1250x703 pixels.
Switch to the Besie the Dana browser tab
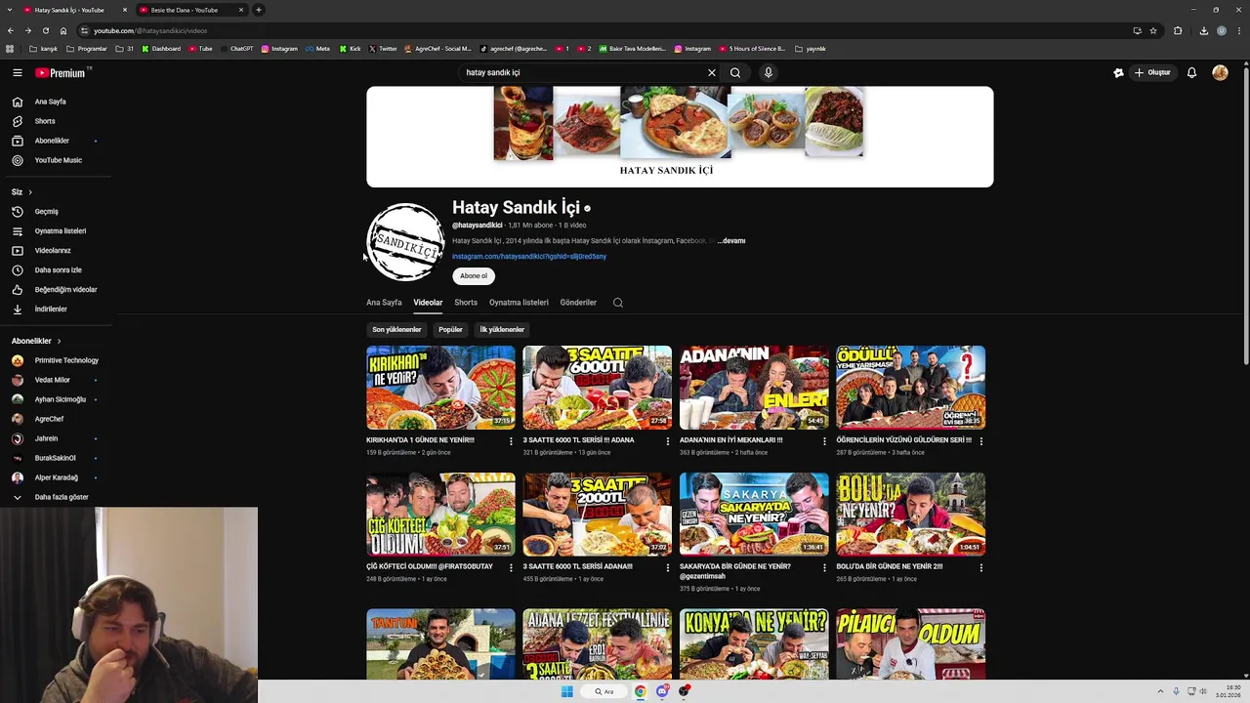tap(190, 10)
